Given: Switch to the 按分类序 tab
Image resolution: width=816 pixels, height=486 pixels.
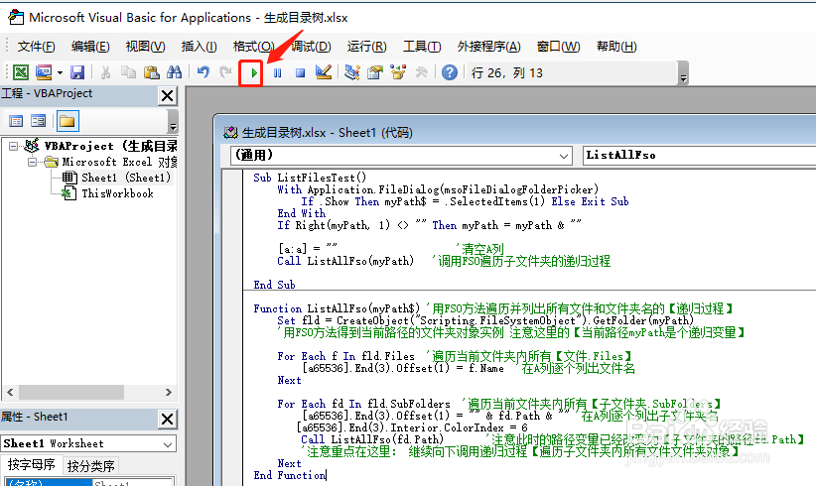Looking at the screenshot, I should coord(90,466).
